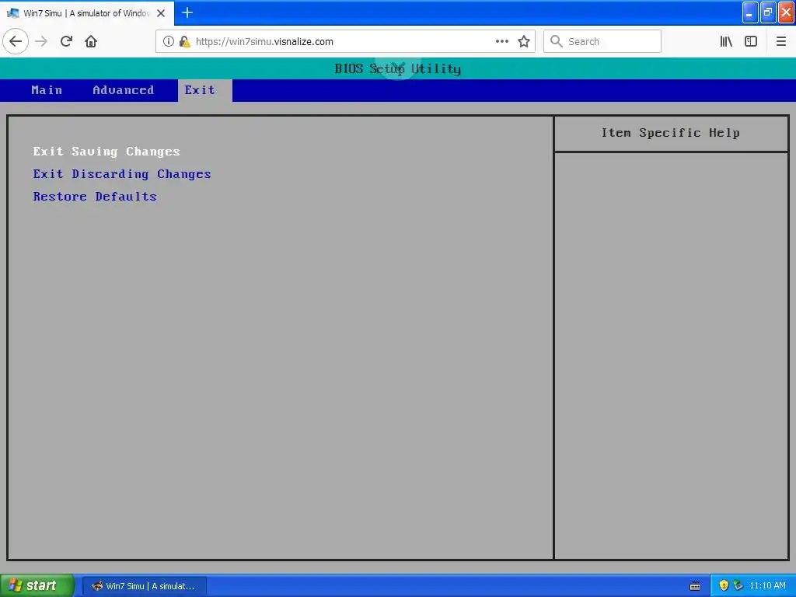Switch to the Main BIOS tab
This screenshot has width=796, height=597.
tap(47, 90)
